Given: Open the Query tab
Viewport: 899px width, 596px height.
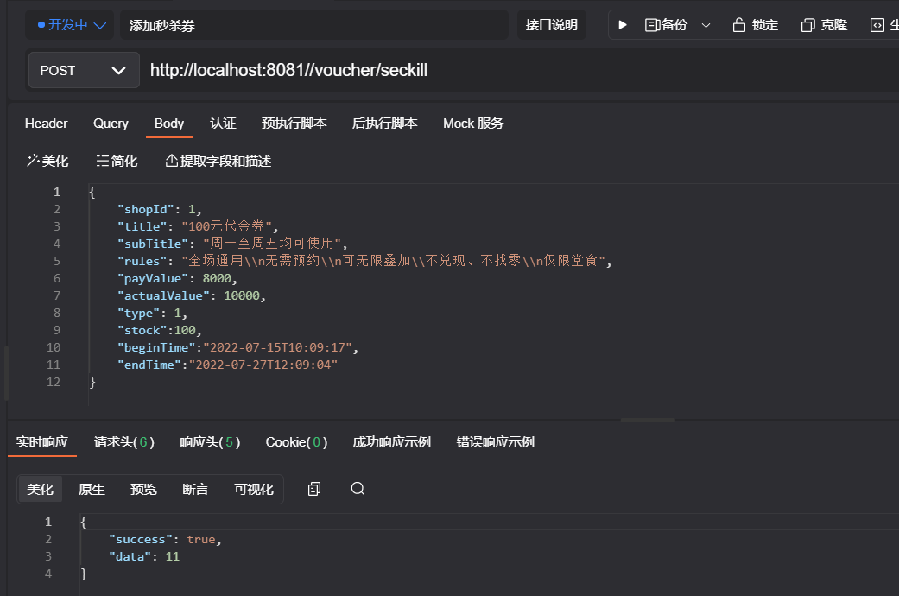Looking at the screenshot, I should click(x=111, y=124).
